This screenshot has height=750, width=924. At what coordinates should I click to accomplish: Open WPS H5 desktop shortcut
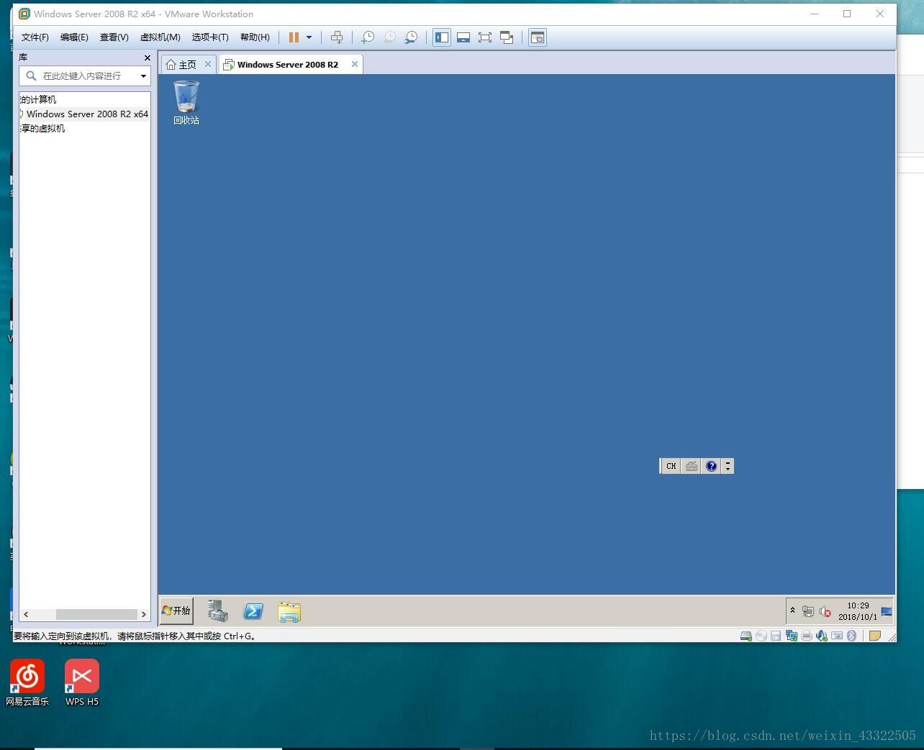82,682
